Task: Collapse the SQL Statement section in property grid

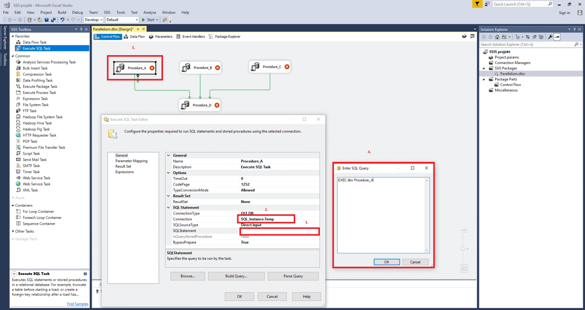Action: [168, 208]
